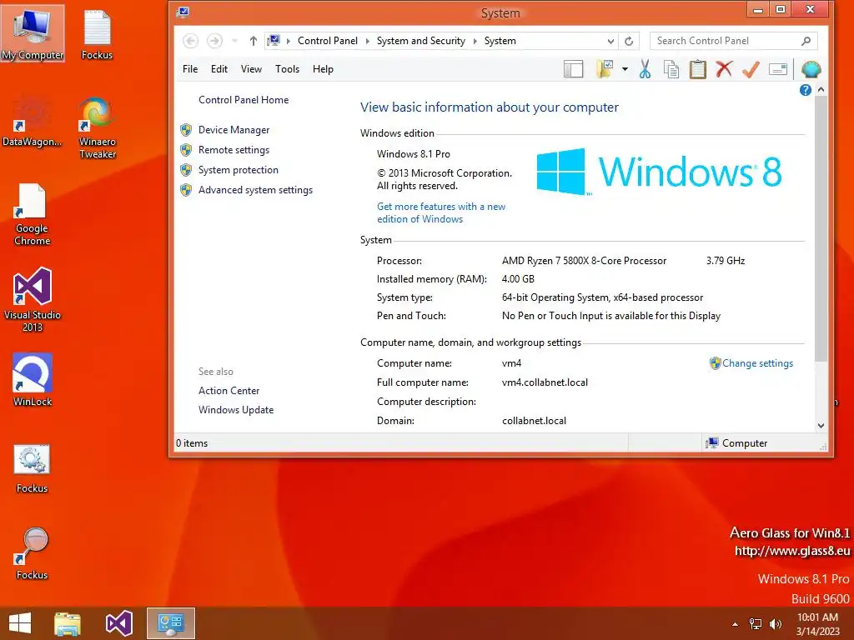The width and height of the screenshot is (854, 640).
Task: Click Get more features with new edition
Action: tap(441, 212)
